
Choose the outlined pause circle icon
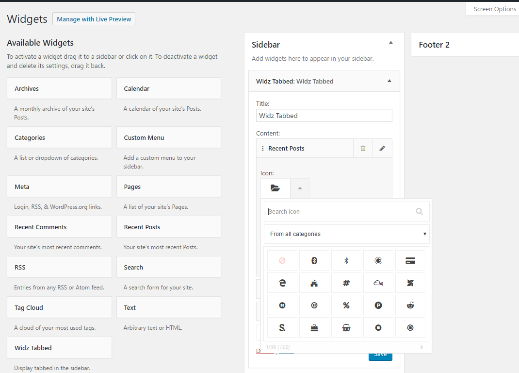(x=314, y=305)
